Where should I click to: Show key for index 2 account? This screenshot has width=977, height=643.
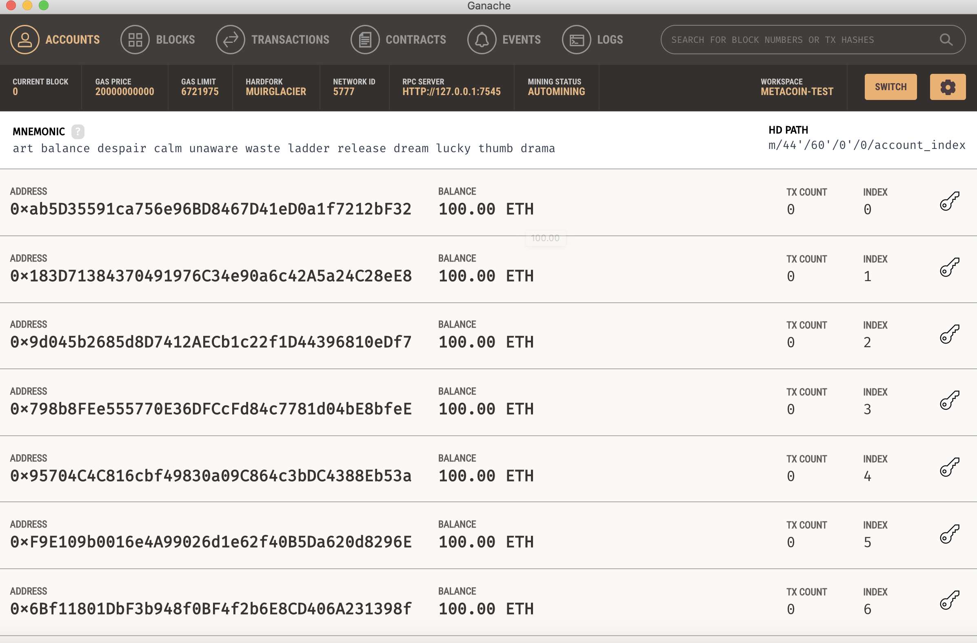[949, 334]
